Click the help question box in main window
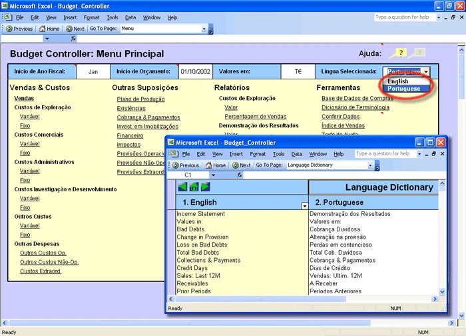The image size is (466, 336). tap(405, 17)
